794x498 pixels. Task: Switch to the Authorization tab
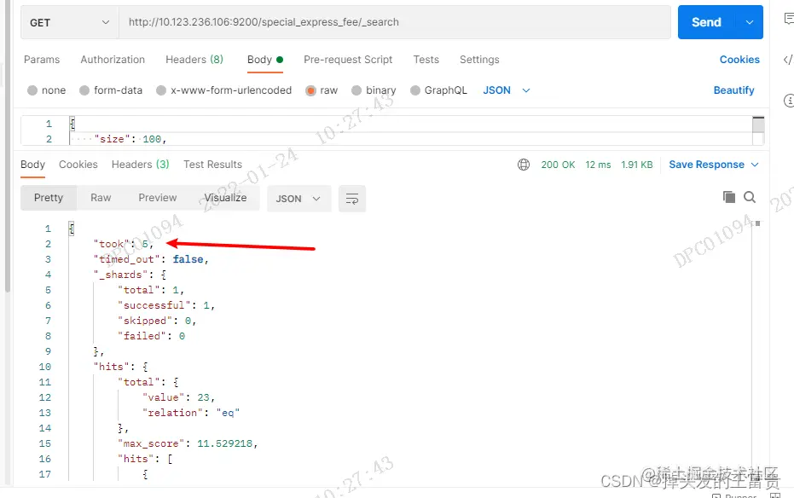pos(113,59)
